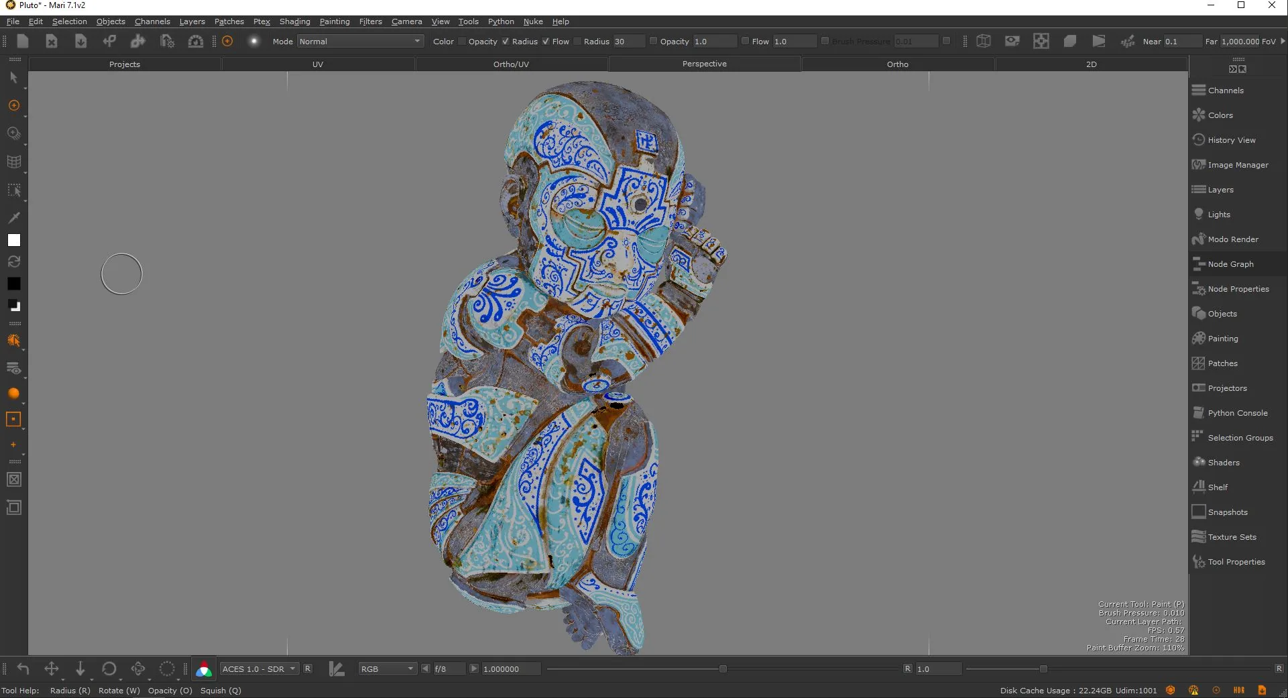1288x698 pixels.
Task: Click the increase f-stop right arrow
Action: tap(474, 669)
